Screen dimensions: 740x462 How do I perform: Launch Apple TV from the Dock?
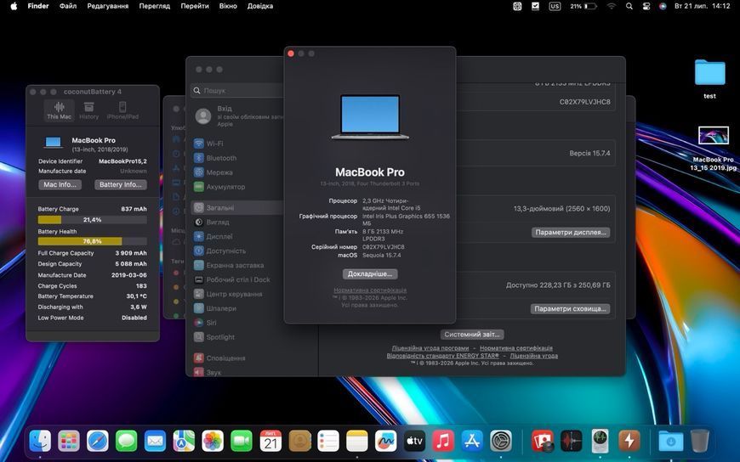coord(414,442)
